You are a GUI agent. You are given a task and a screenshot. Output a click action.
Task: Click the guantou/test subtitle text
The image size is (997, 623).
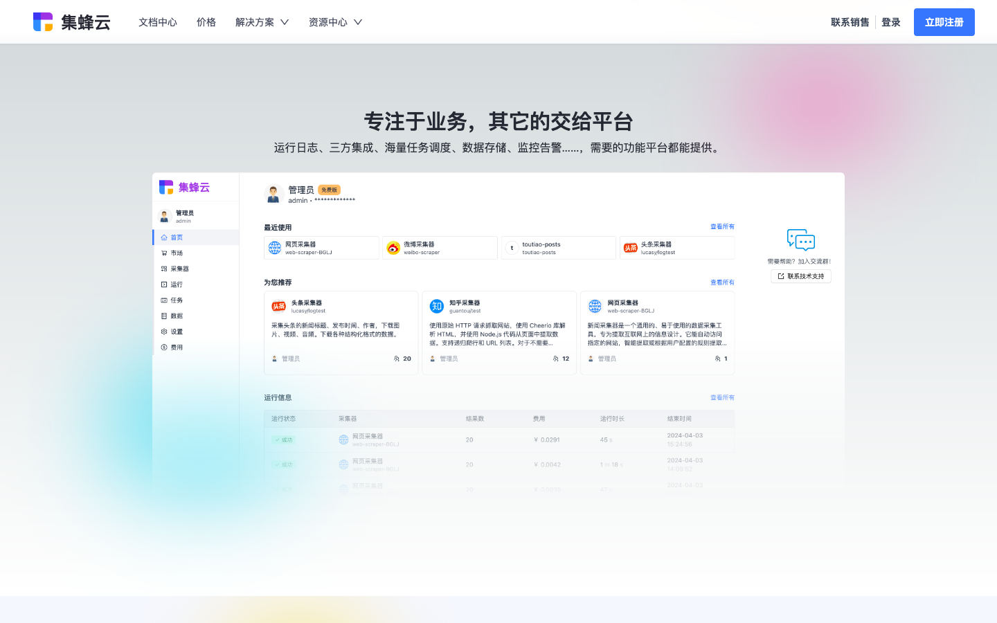[465, 311]
